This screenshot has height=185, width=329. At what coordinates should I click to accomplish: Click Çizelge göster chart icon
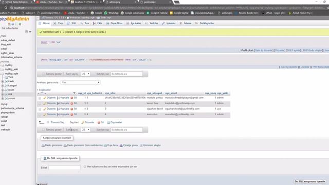(121, 145)
